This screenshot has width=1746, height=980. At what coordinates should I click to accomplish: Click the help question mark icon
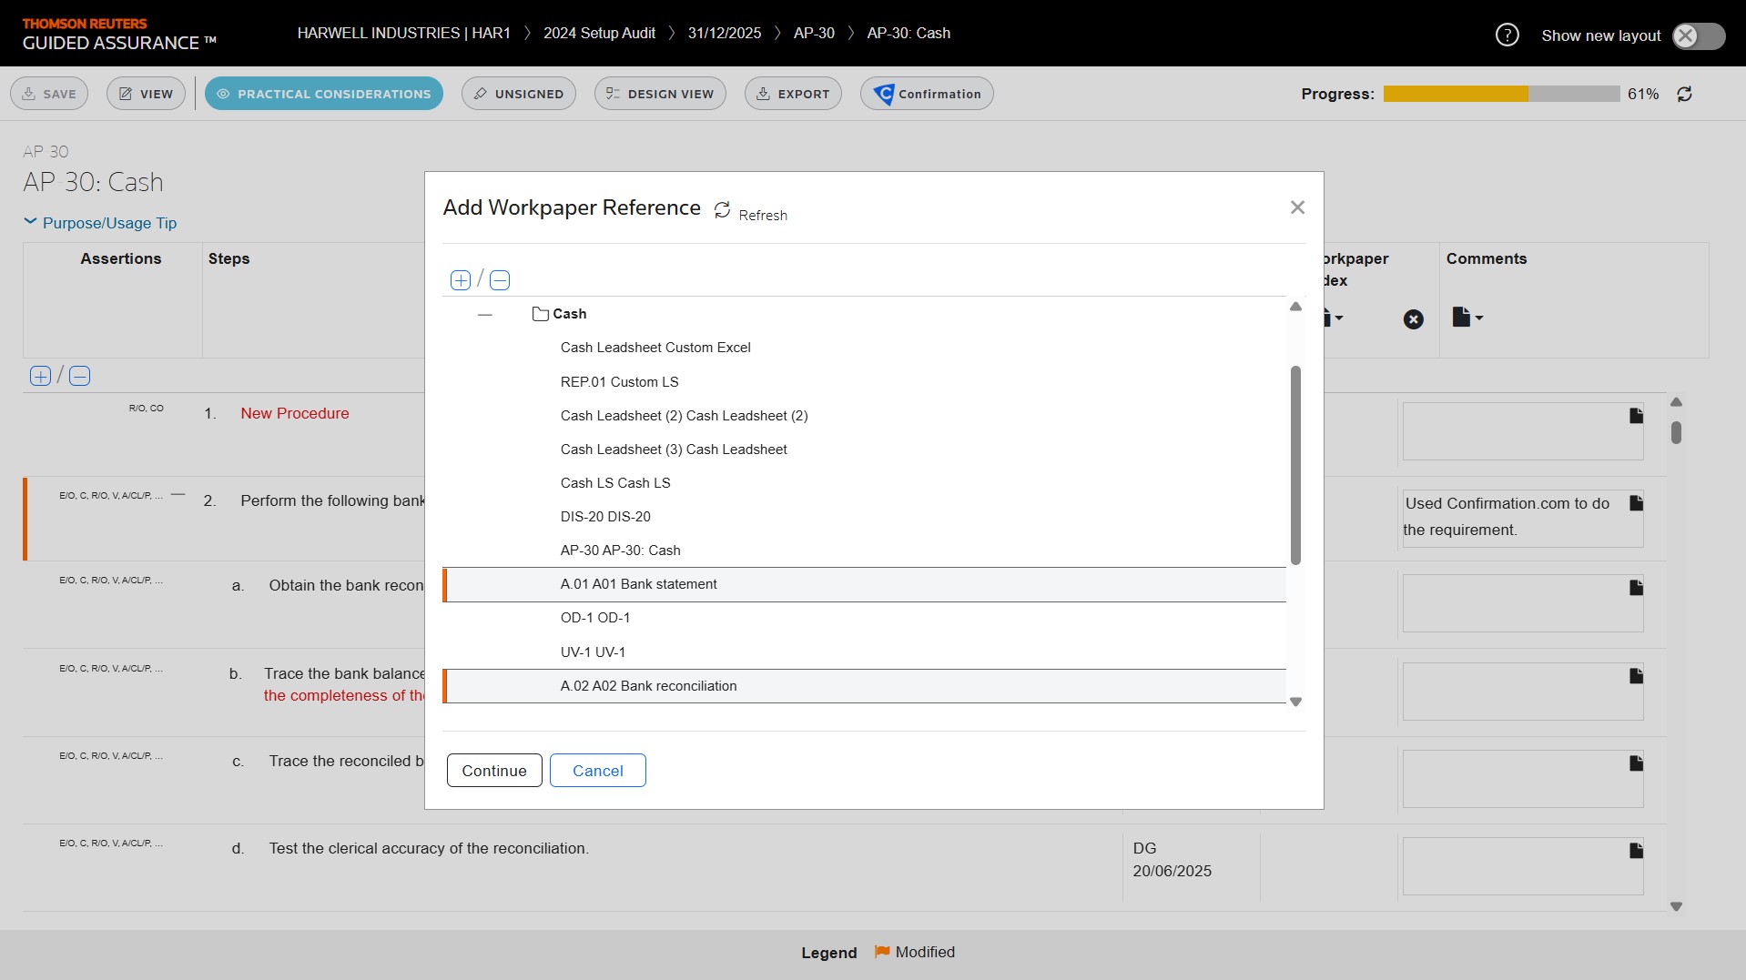(1507, 35)
